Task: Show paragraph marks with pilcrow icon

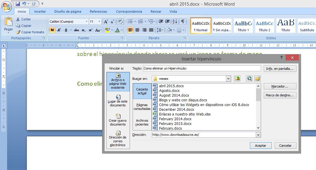Action: pos(183,21)
